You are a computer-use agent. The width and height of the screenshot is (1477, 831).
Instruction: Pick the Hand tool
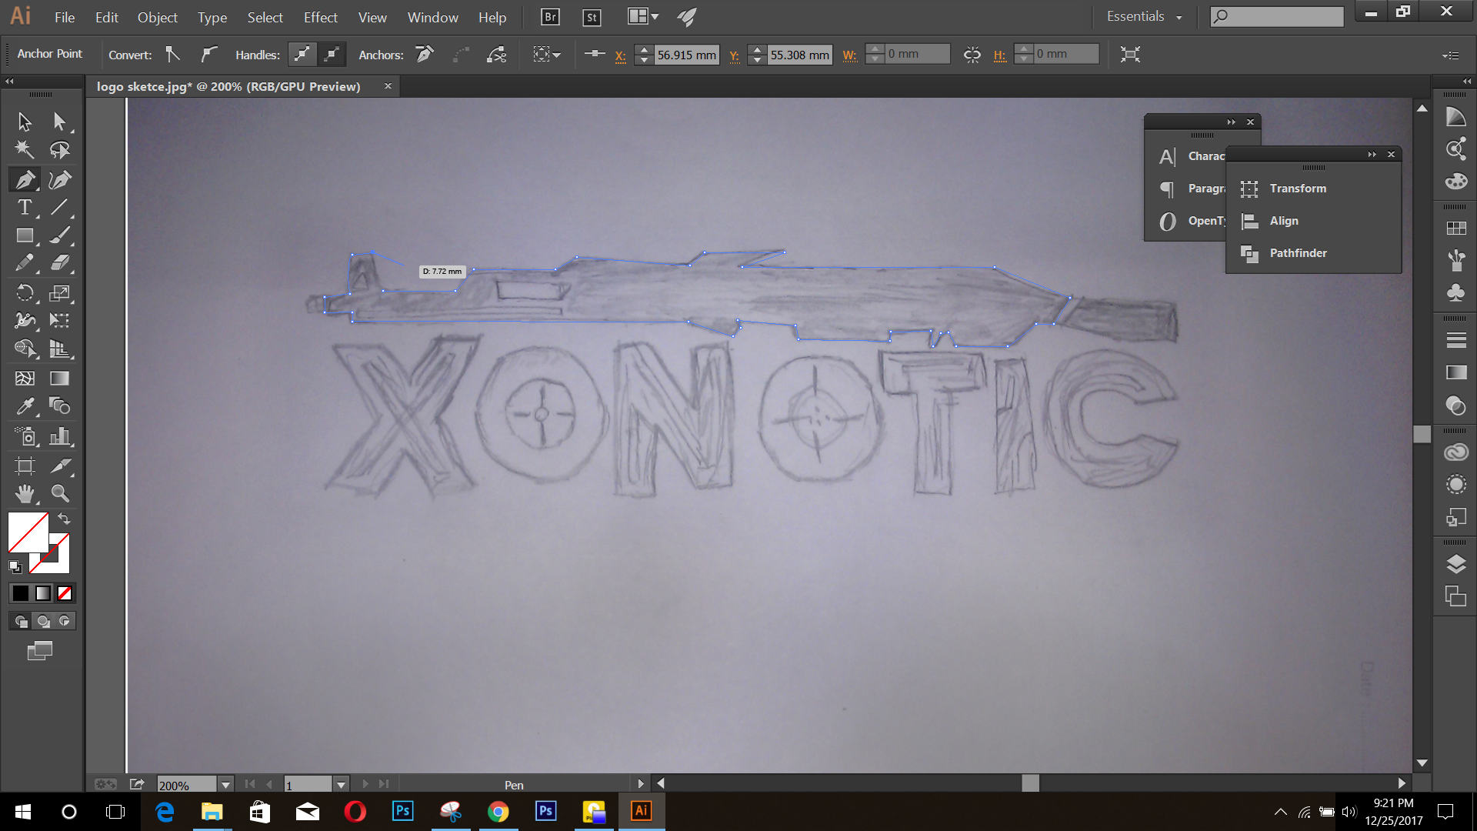pyautogui.click(x=25, y=493)
